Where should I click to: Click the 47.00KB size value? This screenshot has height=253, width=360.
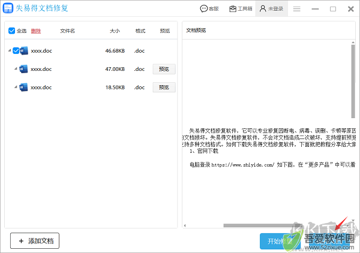[115, 69]
